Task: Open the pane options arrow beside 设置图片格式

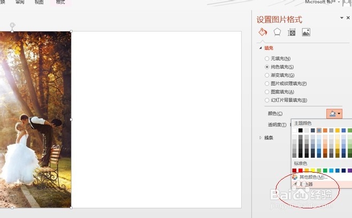Action: click(342, 18)
